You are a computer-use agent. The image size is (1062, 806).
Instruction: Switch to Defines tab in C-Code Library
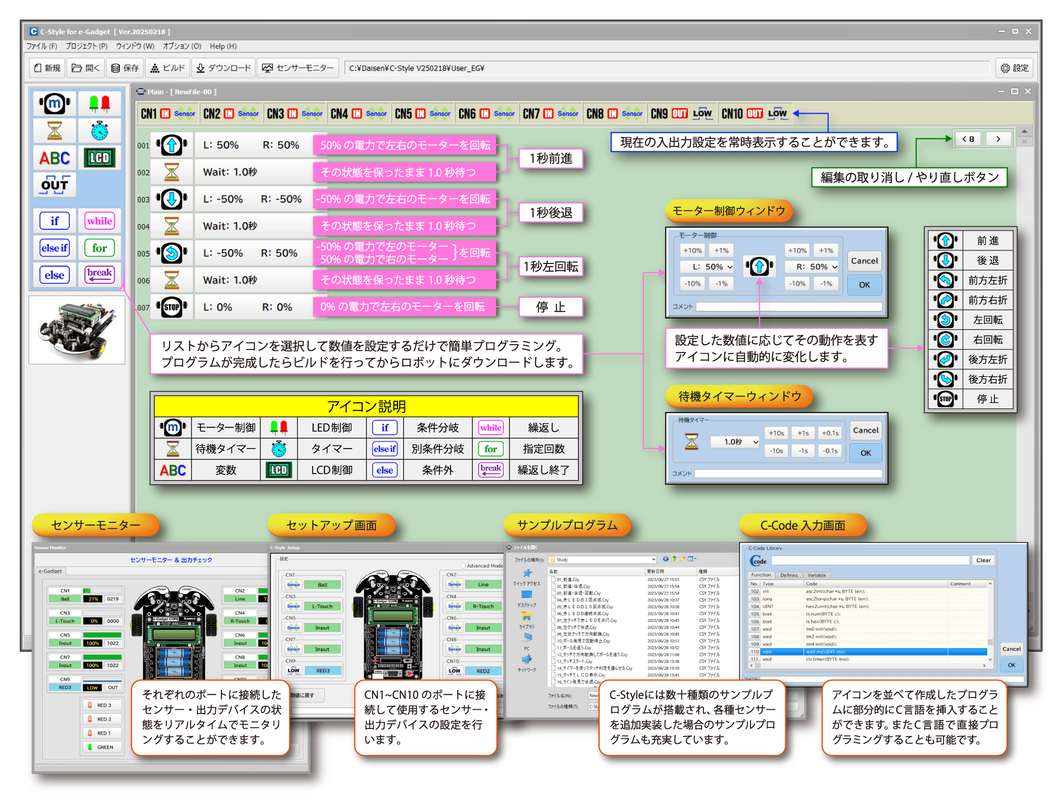(789, 575)
